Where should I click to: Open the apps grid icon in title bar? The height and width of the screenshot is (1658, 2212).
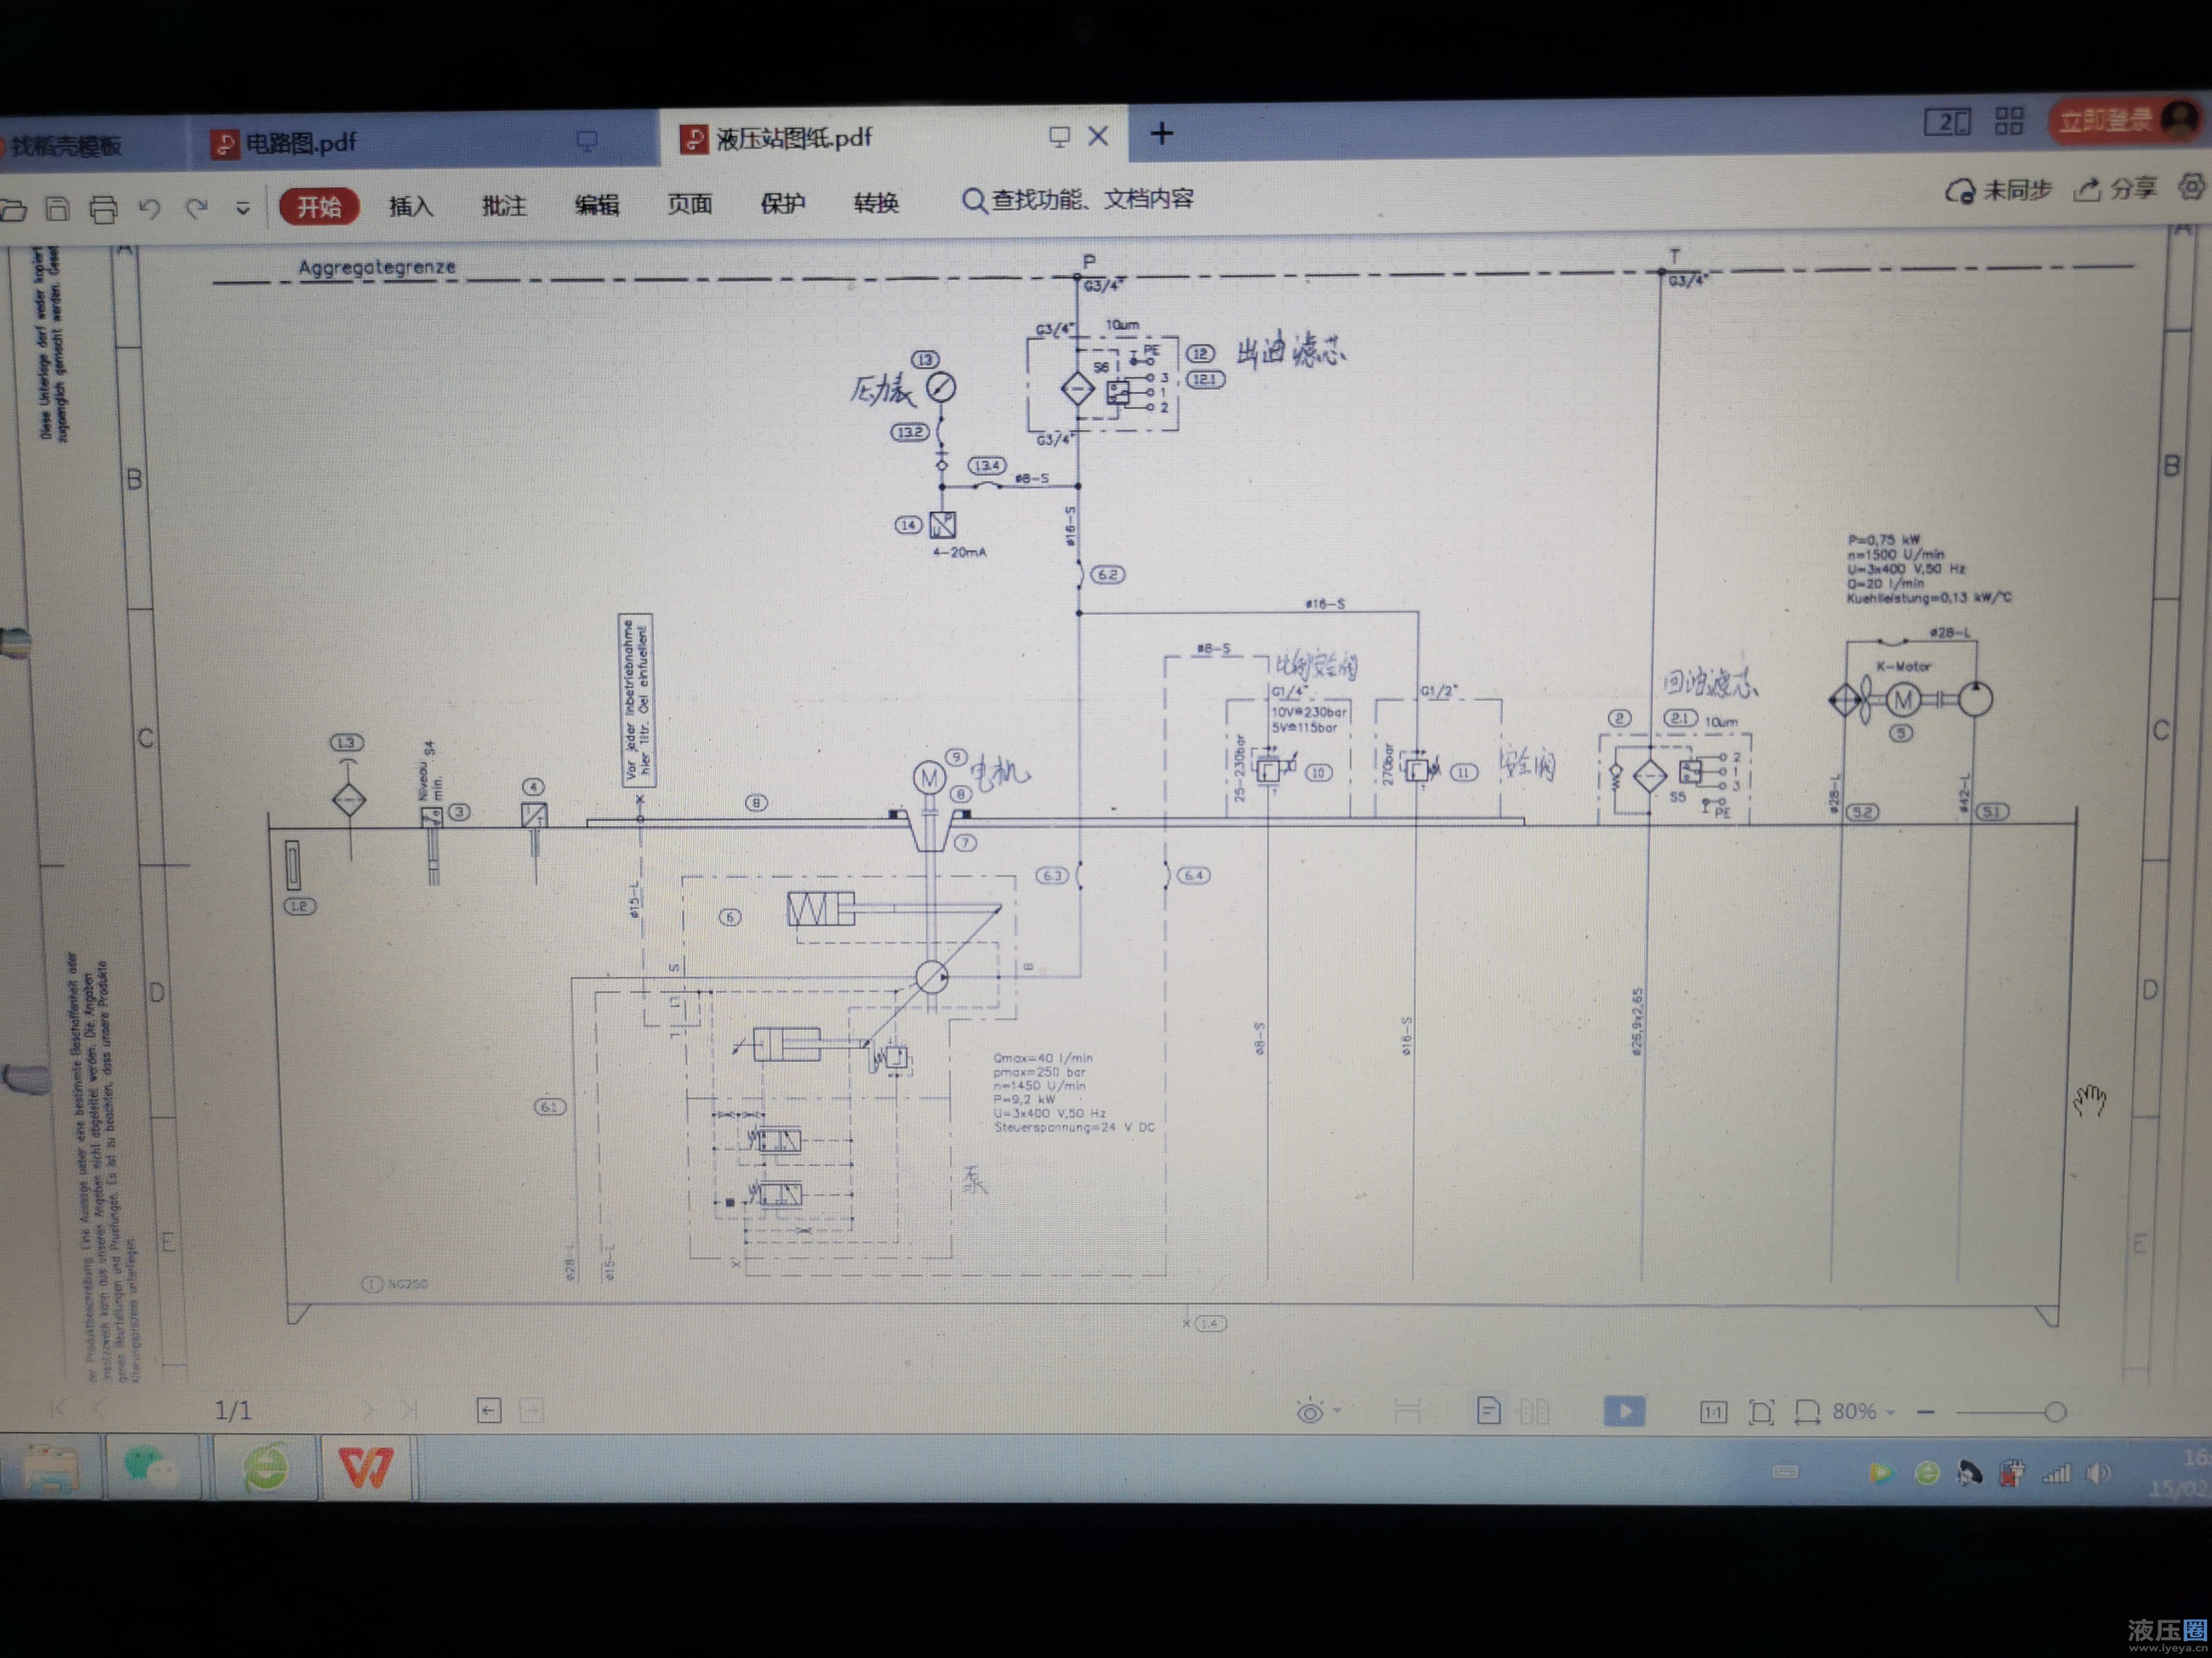tap(2009, 121)
